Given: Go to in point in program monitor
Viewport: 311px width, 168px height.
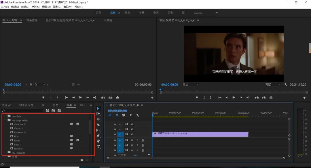Looking at the screenshot, I should (x=220, y=98).
